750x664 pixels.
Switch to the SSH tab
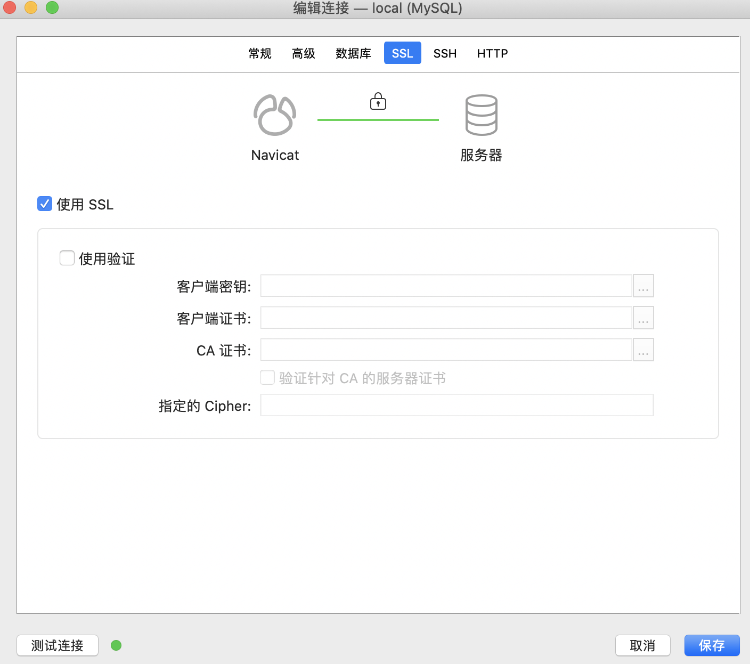pos(445,53)
